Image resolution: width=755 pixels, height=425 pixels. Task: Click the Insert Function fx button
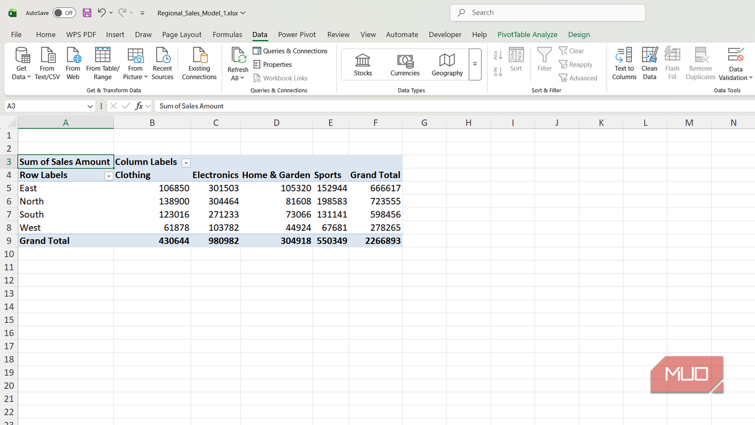pyautogui.click(x=139, y=106)
